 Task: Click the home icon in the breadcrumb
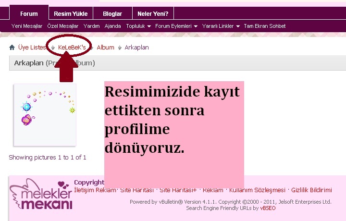12,47
